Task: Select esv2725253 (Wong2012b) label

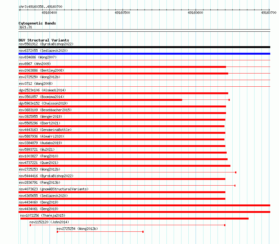Action: tap(39, 169)
